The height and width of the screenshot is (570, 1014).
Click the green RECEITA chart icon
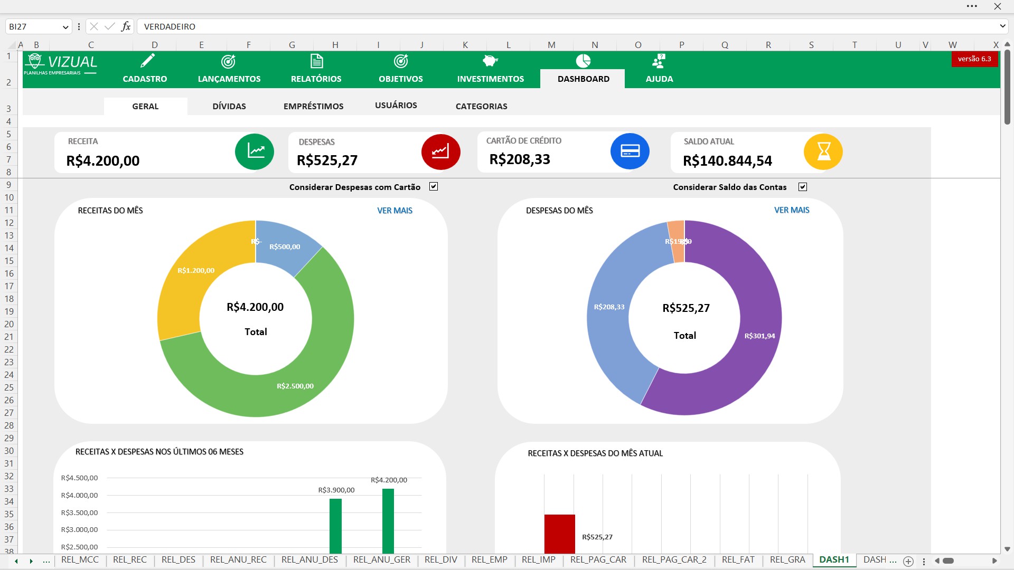[255, 152]
